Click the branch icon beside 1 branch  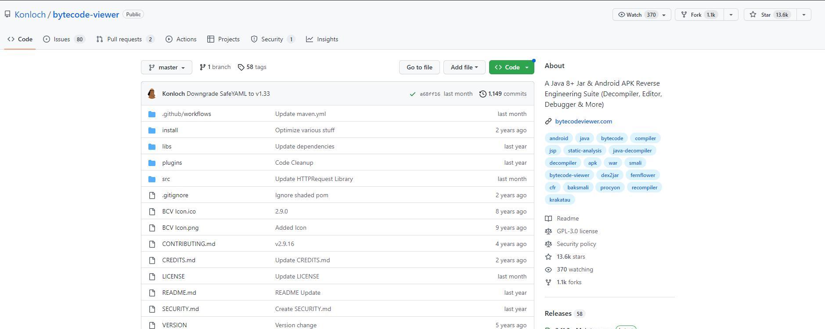[x=202, y=67]
